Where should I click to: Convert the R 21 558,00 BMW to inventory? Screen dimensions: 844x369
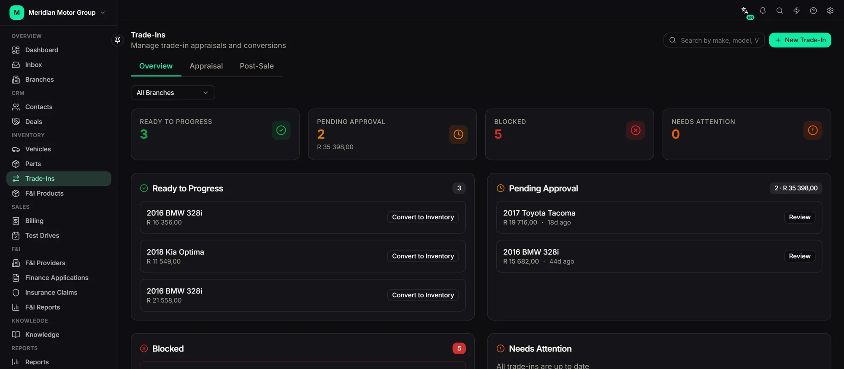[x=423, y=295]
